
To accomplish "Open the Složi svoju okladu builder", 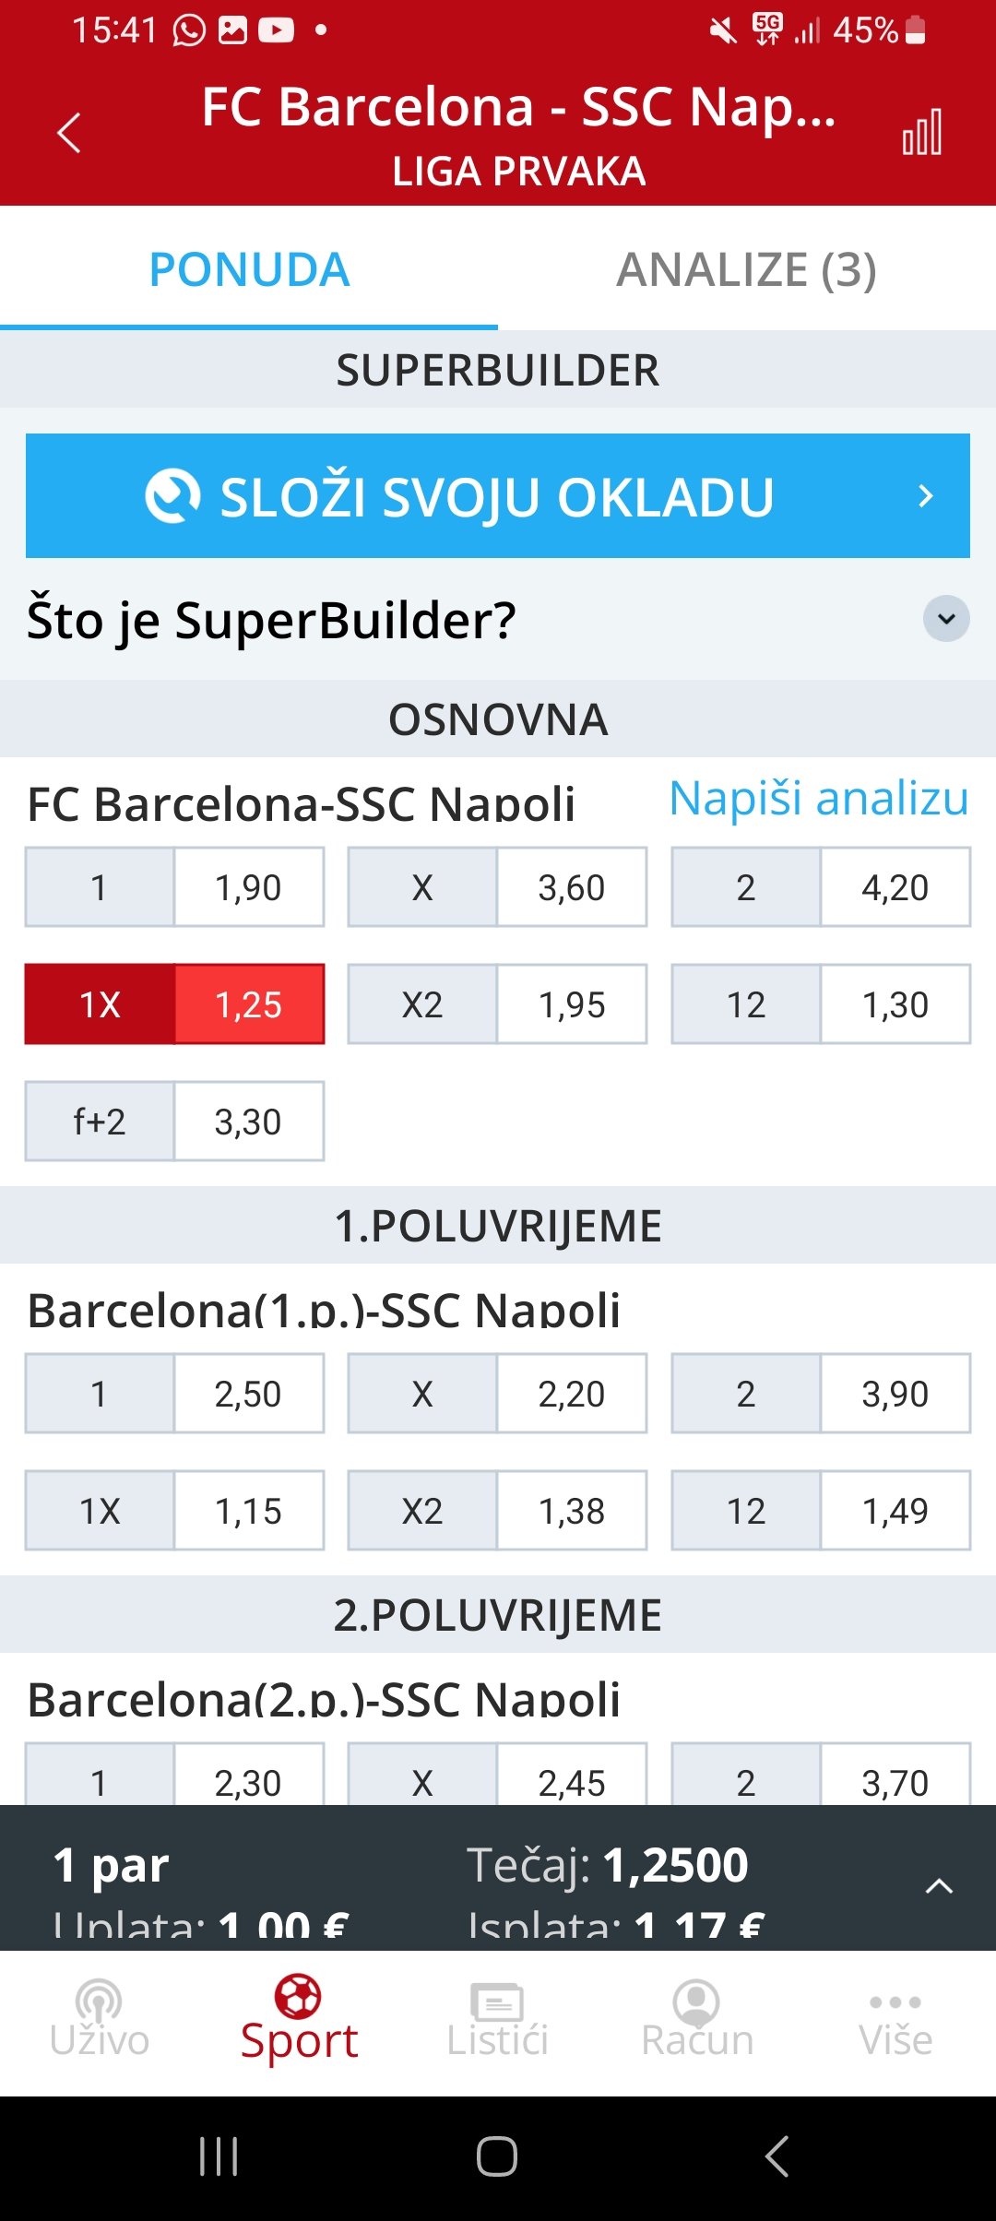I will [498, 496].
